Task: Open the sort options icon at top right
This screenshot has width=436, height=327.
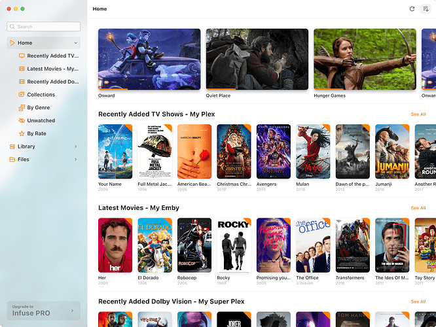Action: 426,9
